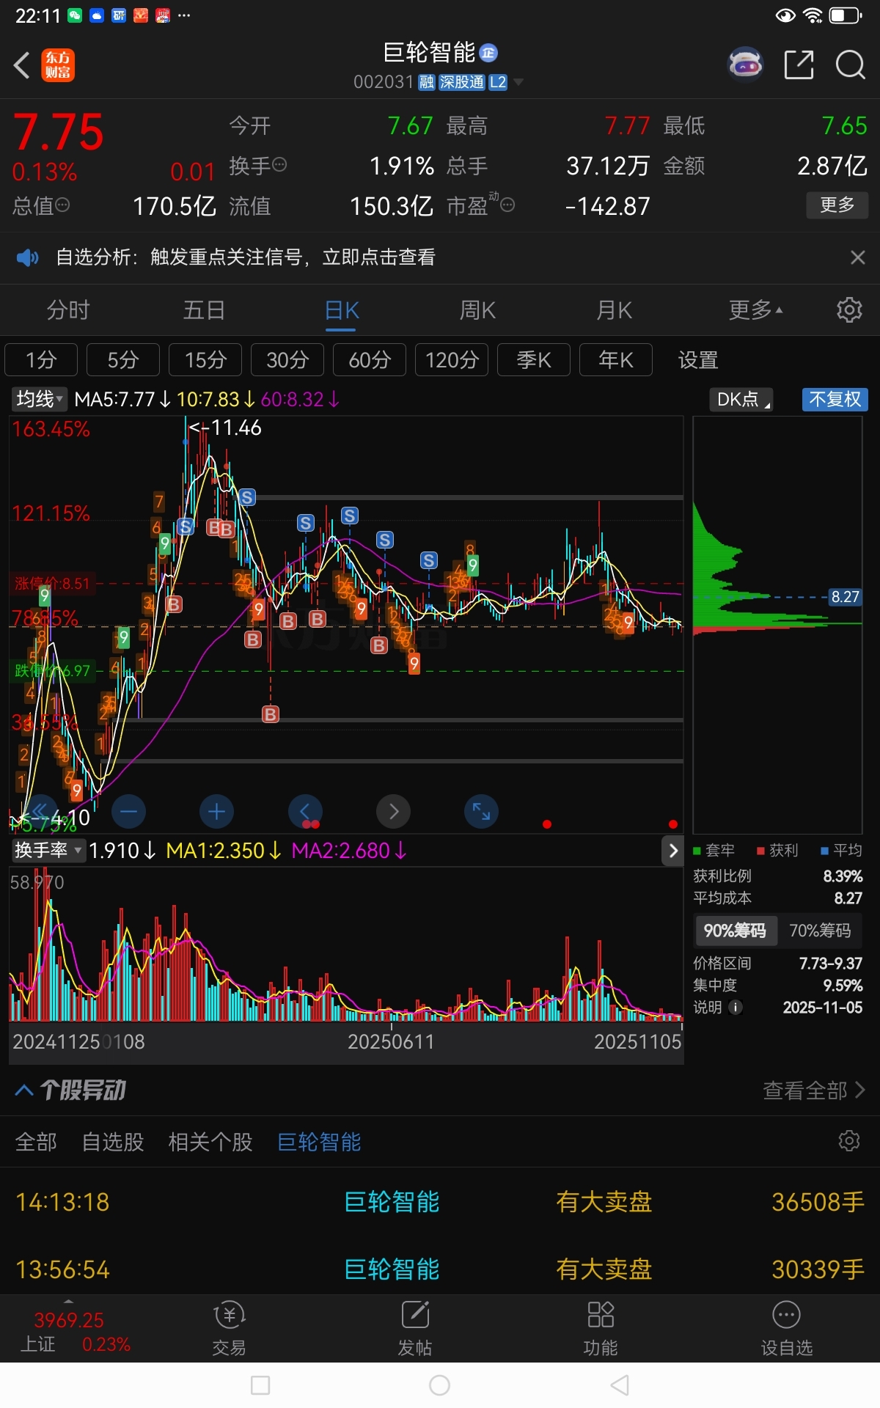This screenshot has width=880, height=1408.
Task: Switch to the 五日 tab
Action: 204,309
